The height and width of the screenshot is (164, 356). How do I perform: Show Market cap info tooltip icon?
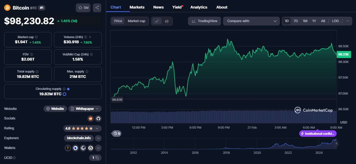36,37
